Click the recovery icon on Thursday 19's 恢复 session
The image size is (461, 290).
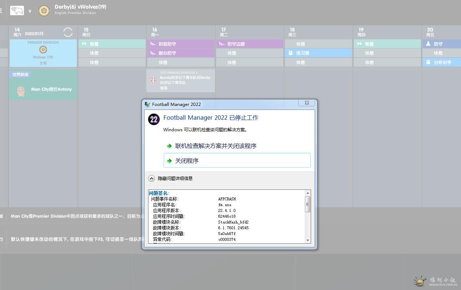(359, 44)
